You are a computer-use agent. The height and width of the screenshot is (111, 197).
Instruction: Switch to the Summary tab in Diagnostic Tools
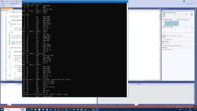pyautogui.click(x=164, y=36)
